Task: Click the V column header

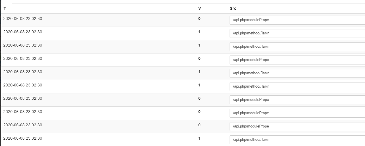Action: [x=199, y=8]
